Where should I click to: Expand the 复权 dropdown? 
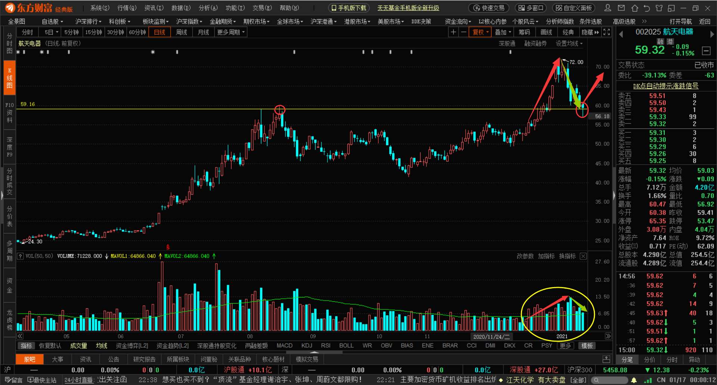[x=480, y=32]
